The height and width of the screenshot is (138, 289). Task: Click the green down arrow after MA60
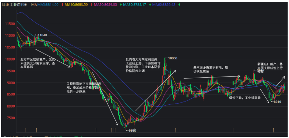click(179, 5)
